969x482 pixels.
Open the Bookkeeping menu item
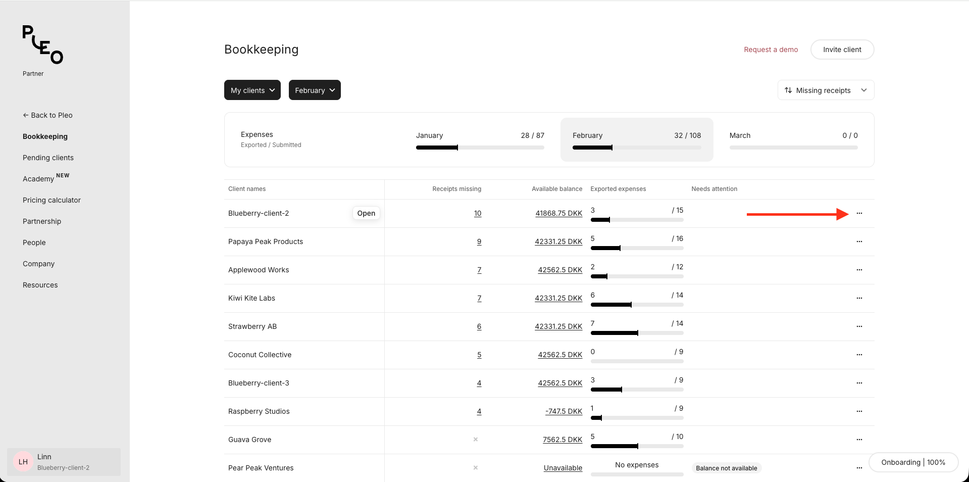pos(45,136)
